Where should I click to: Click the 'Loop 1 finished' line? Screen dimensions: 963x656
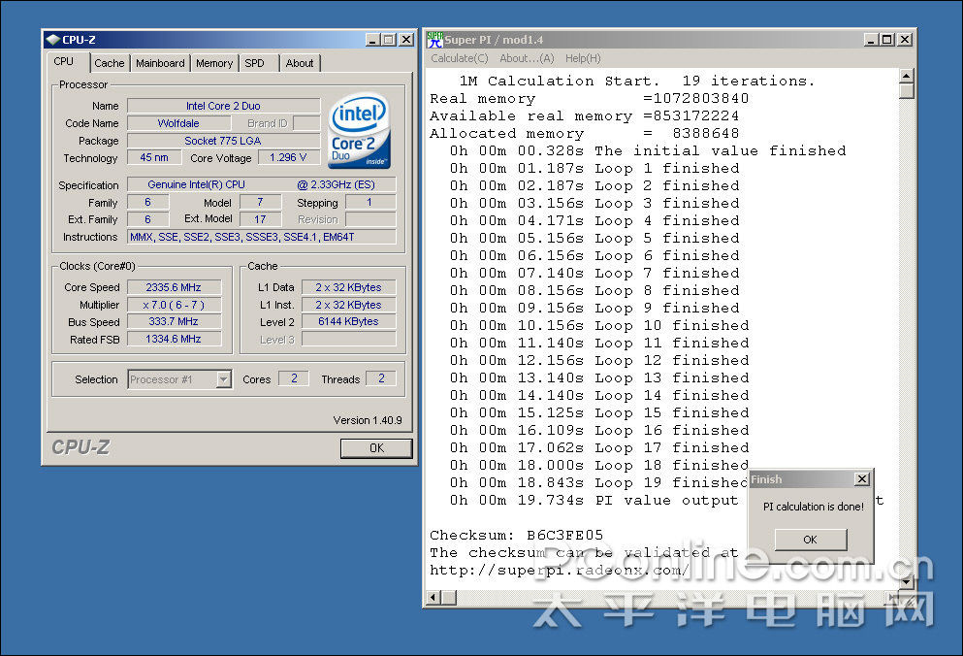(594, 169)
